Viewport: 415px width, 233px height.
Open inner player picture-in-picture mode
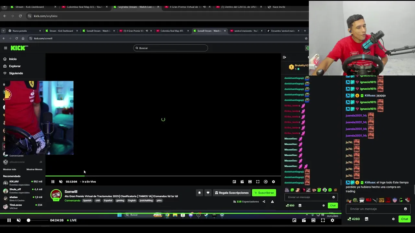pos(234,182)
